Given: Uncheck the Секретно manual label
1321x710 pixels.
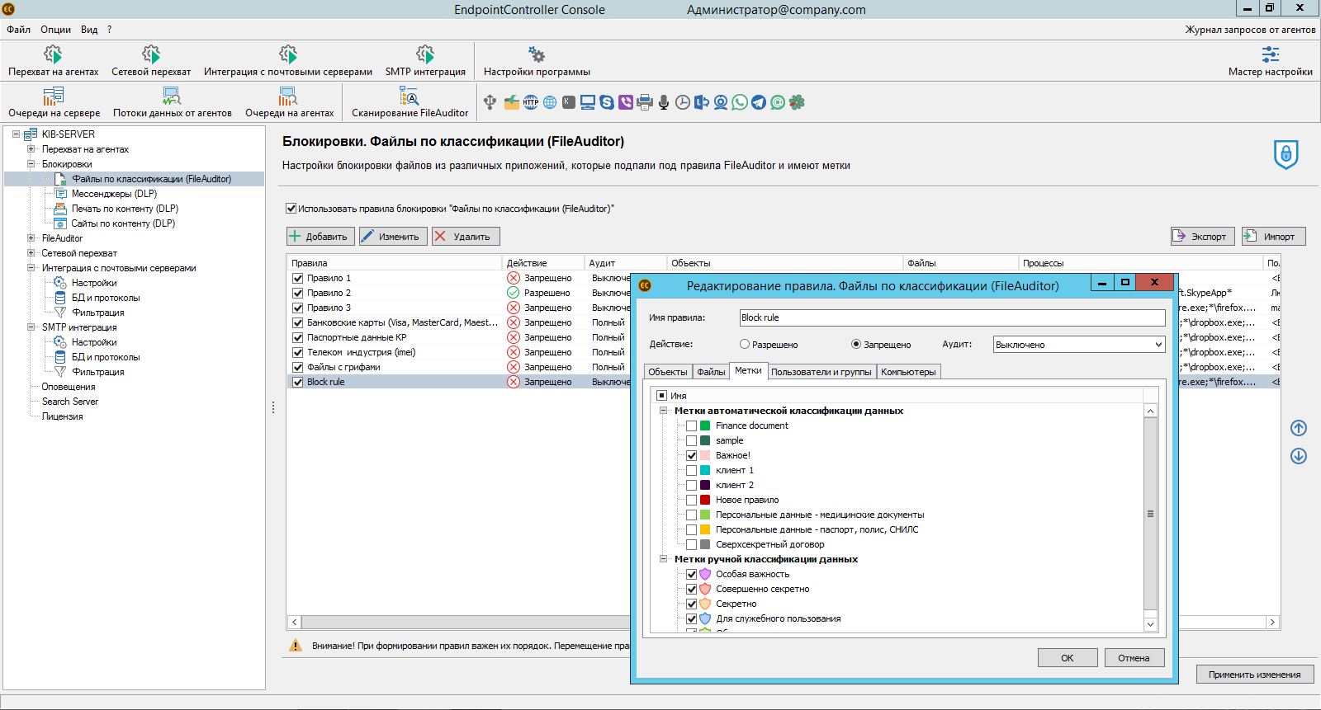Looking at the screenshot, I should tap(692, 604).
